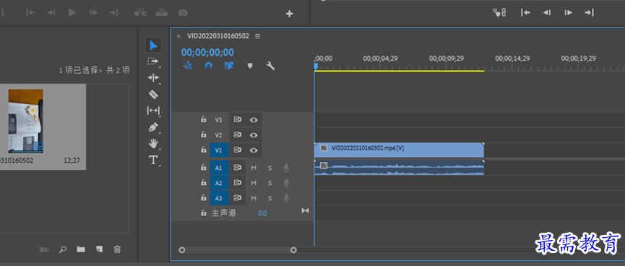Toggle linked selection in timeline
Viewport: 625px width, 266px height.
tap(229, 66)
